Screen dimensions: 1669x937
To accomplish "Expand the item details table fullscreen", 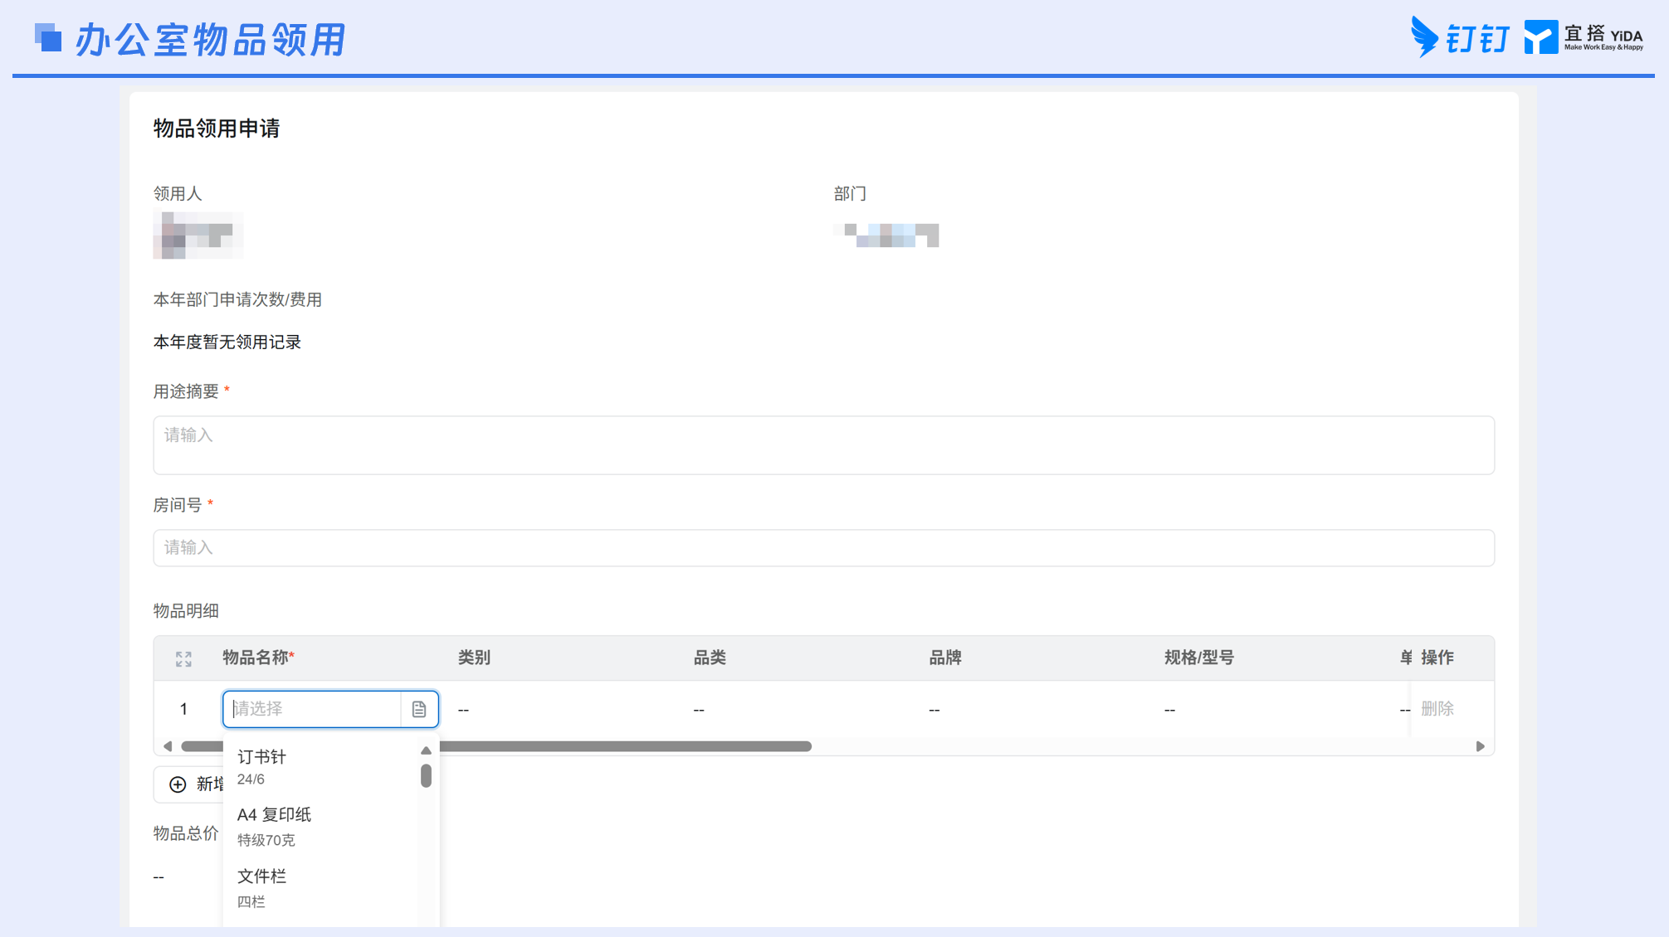I will [x=183, y=659].
